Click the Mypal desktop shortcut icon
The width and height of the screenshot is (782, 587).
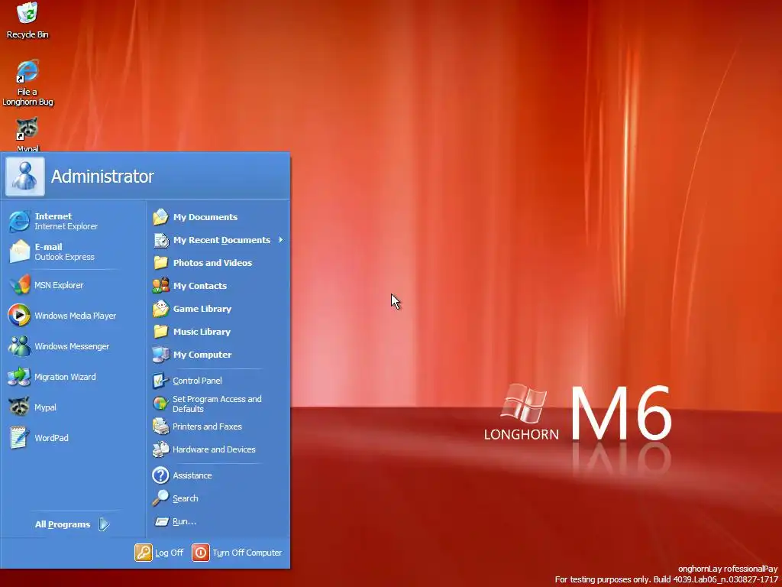pos(27,128)
